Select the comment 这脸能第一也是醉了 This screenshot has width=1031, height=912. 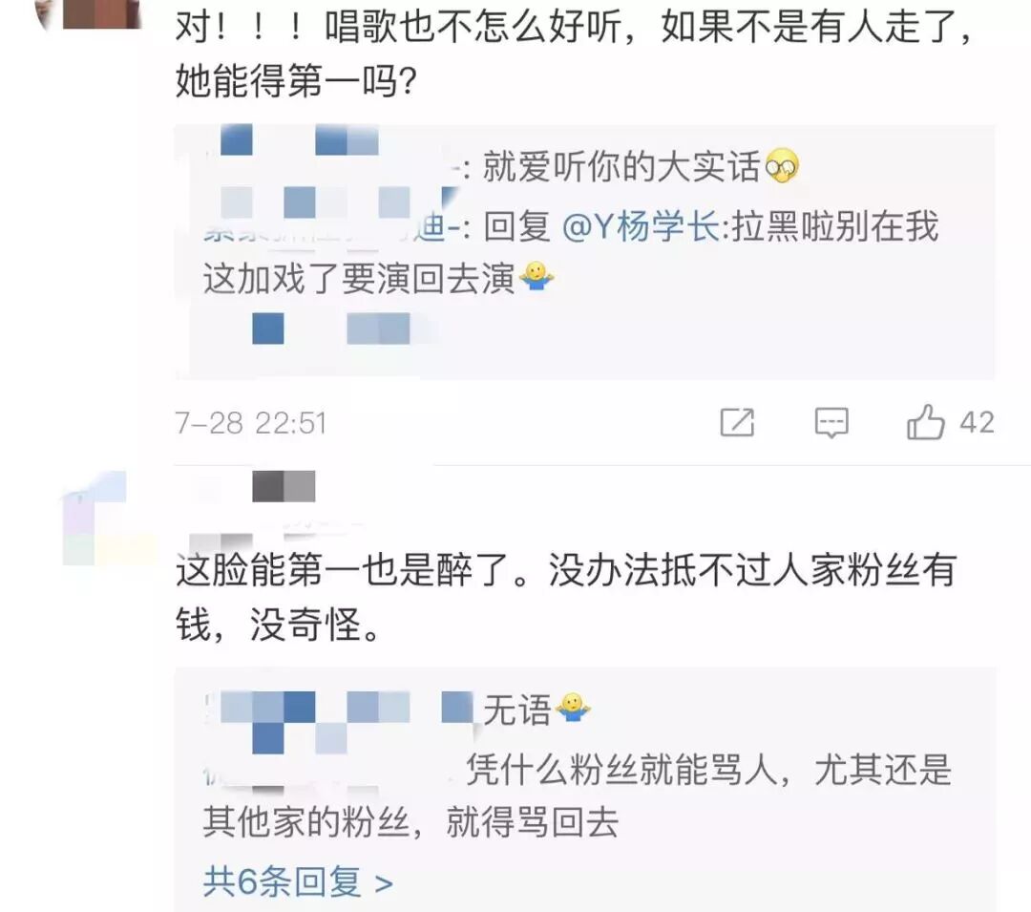pos(565,597)
